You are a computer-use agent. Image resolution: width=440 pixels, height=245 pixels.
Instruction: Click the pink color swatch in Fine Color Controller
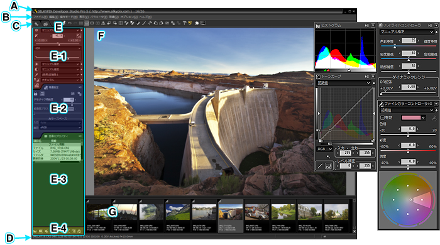tap(411, 117)
